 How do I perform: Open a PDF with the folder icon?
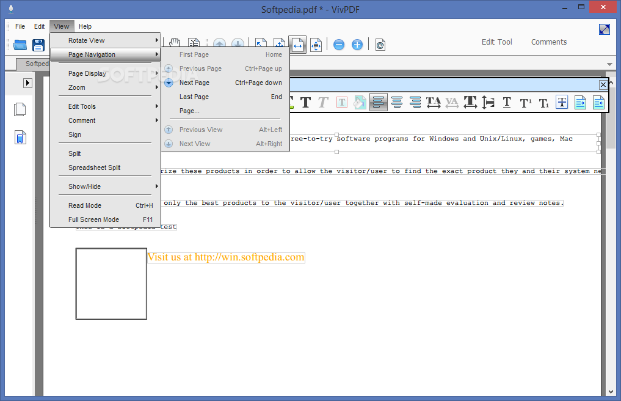coord(20,45)
